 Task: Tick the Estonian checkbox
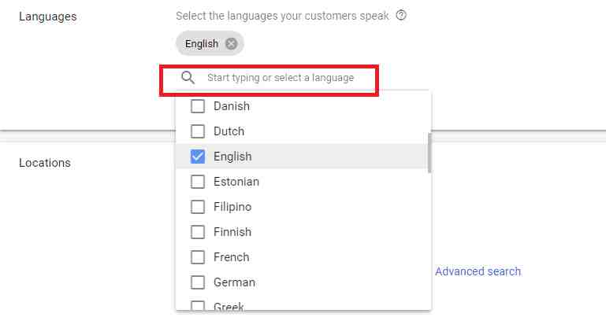click(198, 182)
